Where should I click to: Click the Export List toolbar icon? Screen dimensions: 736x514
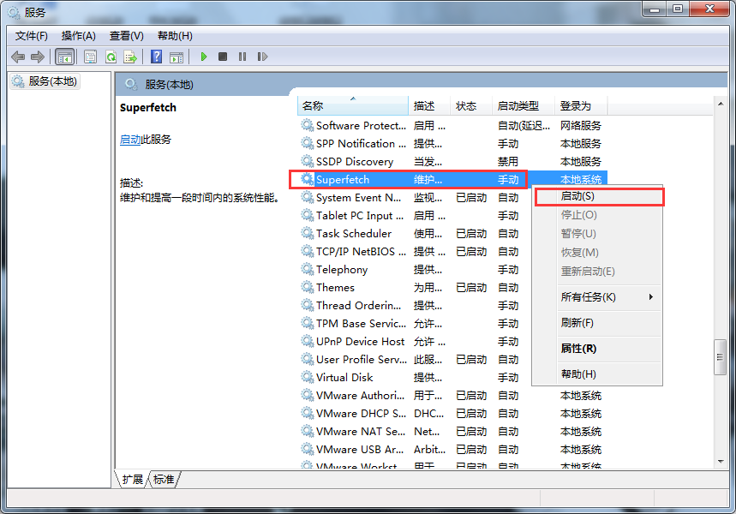(130, 57)
